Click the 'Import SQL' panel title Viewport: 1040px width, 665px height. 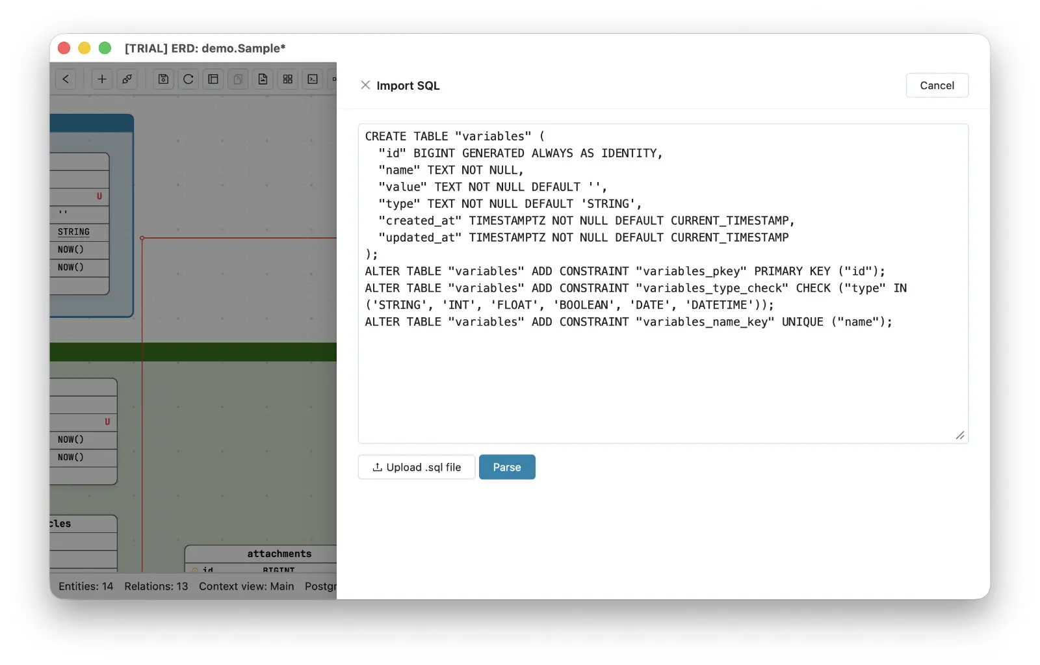click(x=408, y=86)
